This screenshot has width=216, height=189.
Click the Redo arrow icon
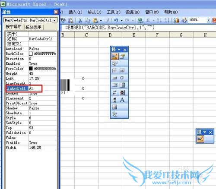pos(127,20)
